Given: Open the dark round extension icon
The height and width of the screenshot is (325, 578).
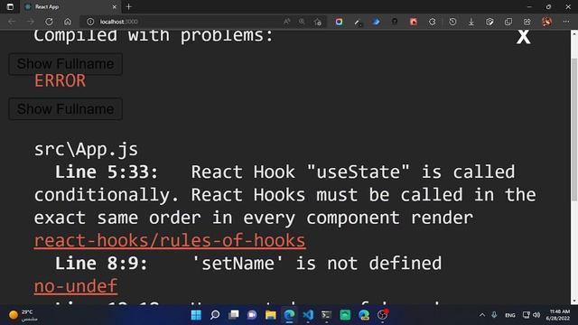Looking at the screenshot, I should 395,22.
